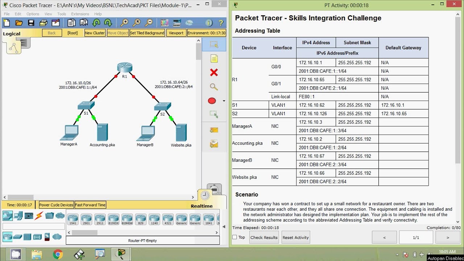Click the ManagerA laptop in the topology
Viewport: 464px width, 261px height.
pos(69,133)
